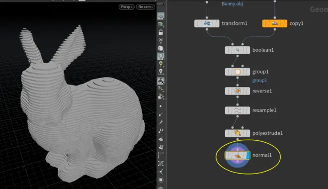Select the polyextrude1 node icon
This screenshot has width=328, height=189.
[238, 133]
